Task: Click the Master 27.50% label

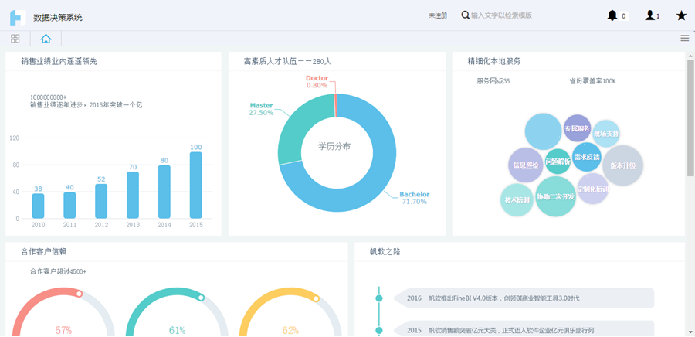Action: 262,109
